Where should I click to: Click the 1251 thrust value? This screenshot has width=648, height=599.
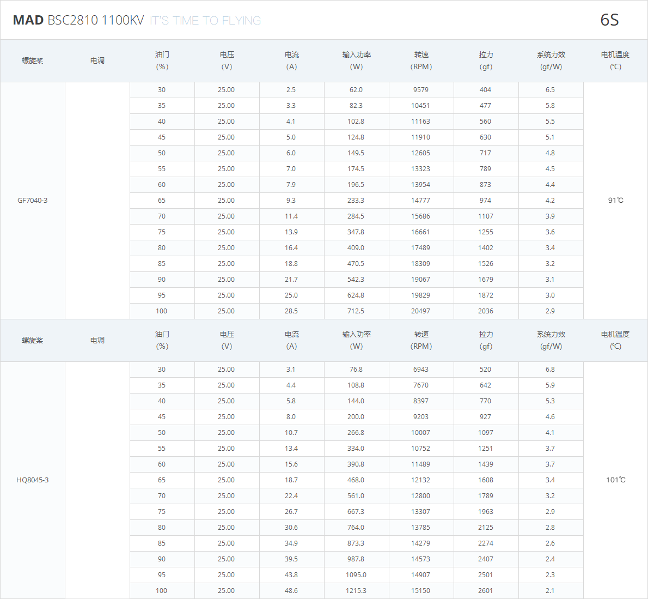pyautogui.click(x=486, y=449)
